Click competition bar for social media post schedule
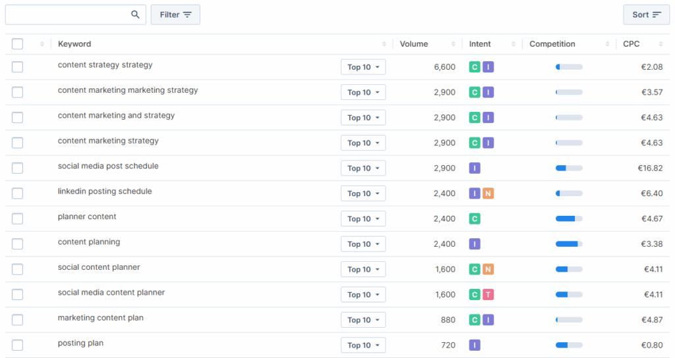 point(569,168)
